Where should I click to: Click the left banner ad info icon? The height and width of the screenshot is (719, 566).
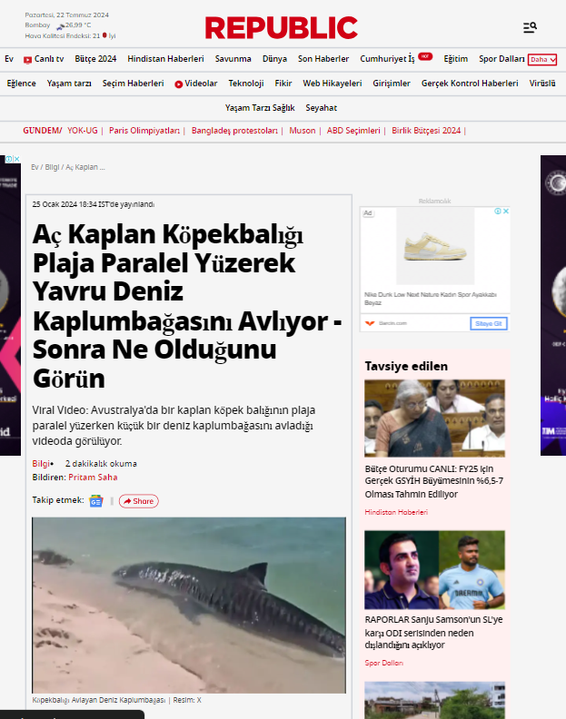pos(7,160)
